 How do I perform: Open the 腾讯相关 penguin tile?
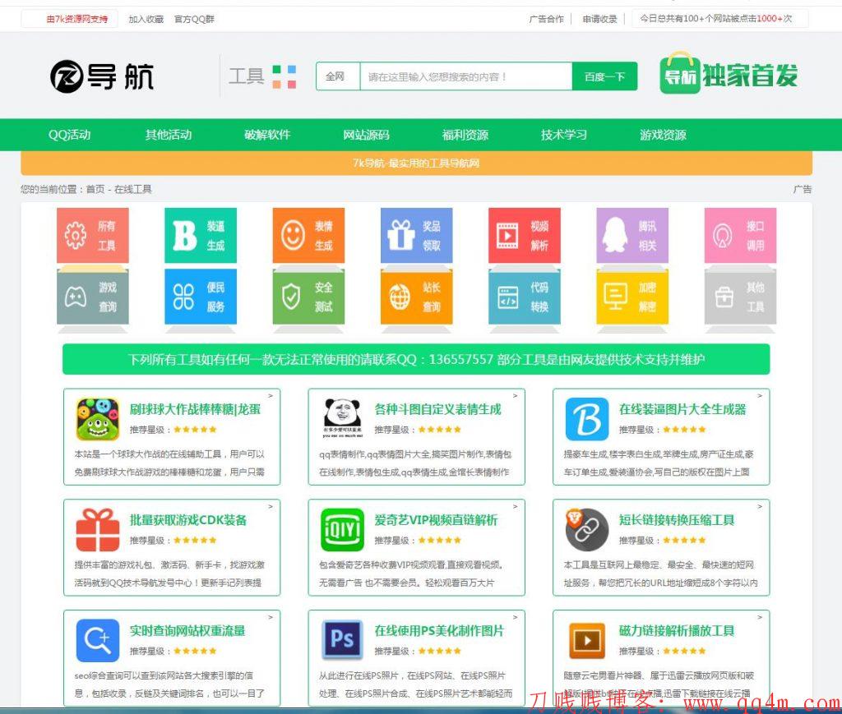(x=632, y=236)
